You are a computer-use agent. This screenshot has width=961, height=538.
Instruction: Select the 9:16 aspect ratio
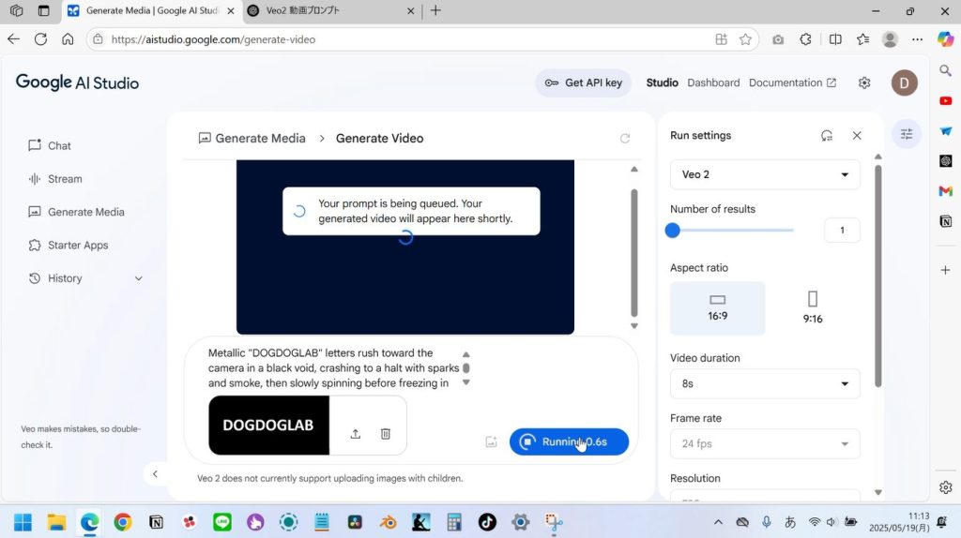(813, 307)
